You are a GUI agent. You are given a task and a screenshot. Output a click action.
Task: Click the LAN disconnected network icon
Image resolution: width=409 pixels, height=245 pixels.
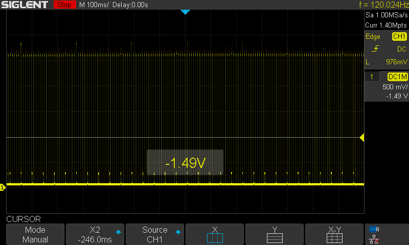pos(374,239)
